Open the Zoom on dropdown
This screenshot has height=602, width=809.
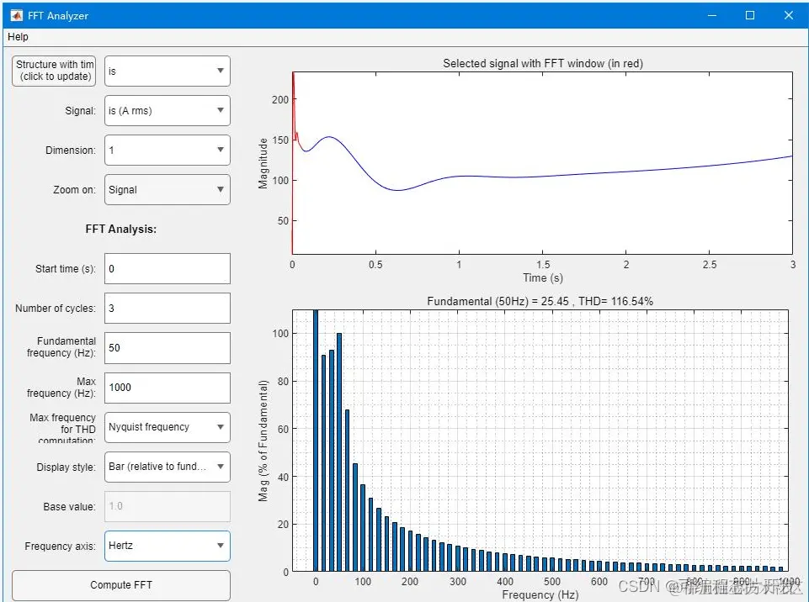[168, 190]
